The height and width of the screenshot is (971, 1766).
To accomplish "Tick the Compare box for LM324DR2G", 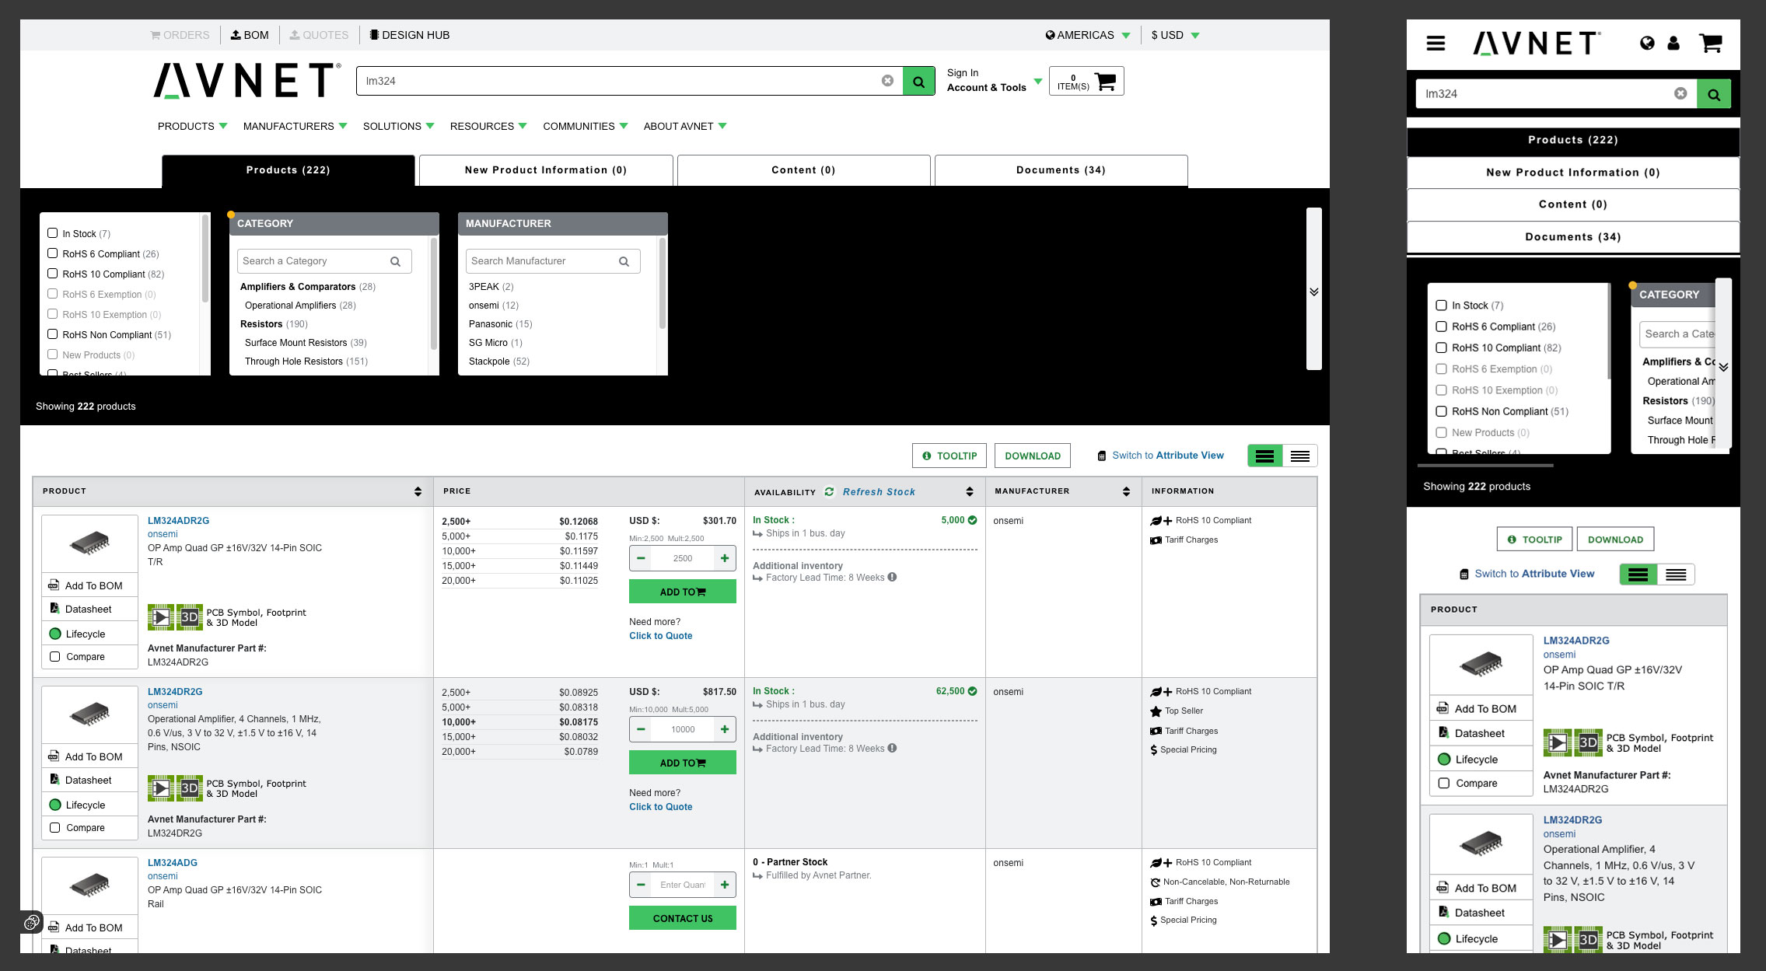I will coord(55,828).
